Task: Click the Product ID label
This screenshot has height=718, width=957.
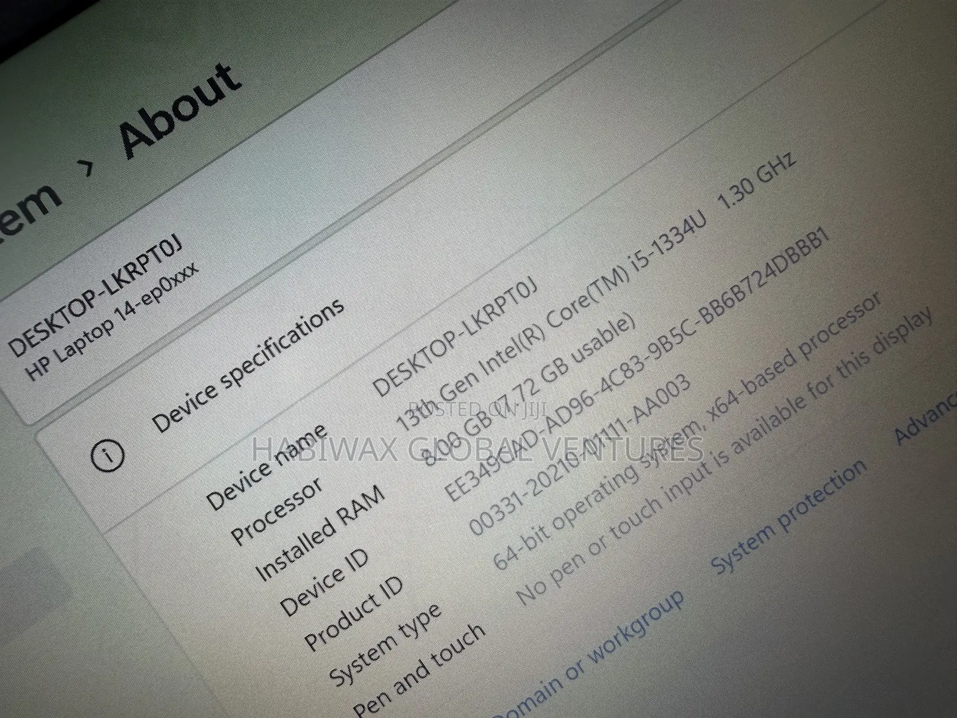Action: click(353, 613)
